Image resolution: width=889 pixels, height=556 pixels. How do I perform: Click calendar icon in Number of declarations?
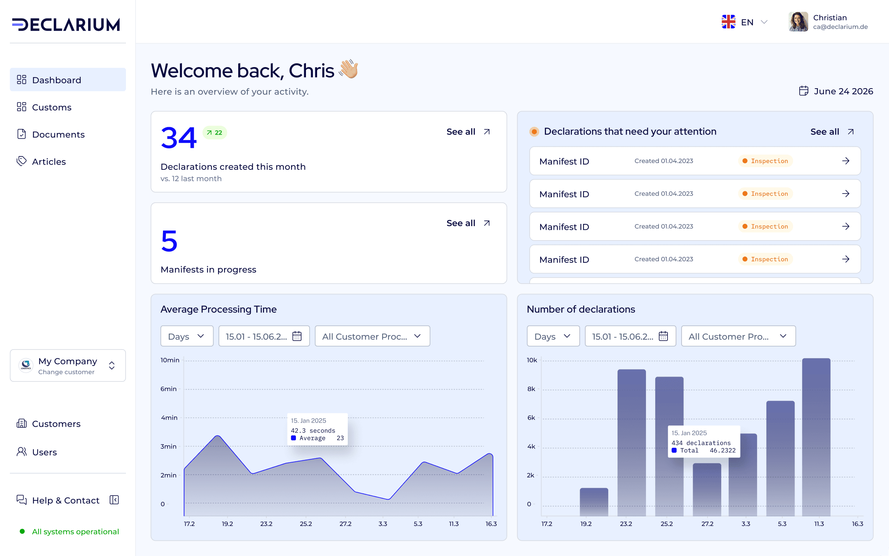click(663, 336)
